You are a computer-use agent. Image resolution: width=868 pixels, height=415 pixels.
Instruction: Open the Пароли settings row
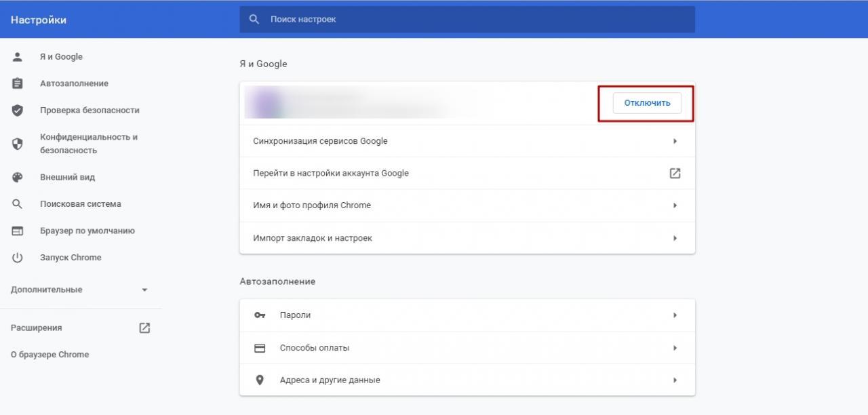(467, 315)
